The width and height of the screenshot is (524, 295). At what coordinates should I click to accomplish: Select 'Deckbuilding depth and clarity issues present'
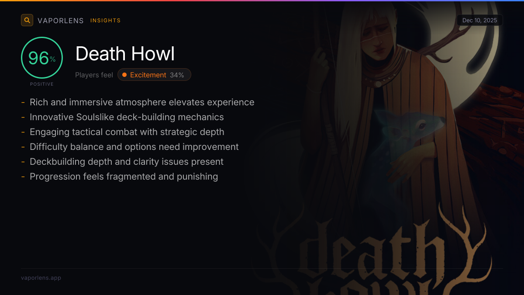click(x=127, y=162)
